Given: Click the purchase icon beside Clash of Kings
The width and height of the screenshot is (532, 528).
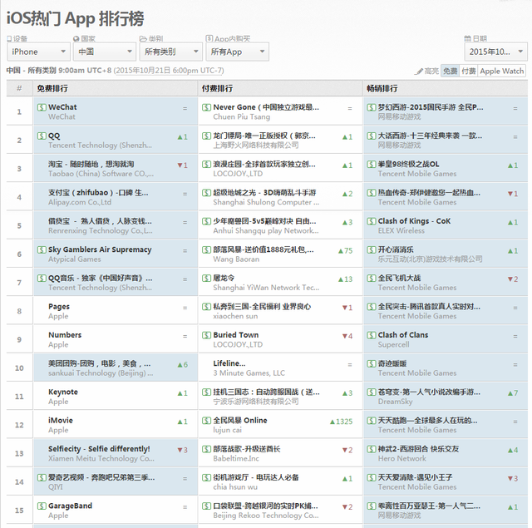Looking at the screenshot, I should (x=372, y=221).
